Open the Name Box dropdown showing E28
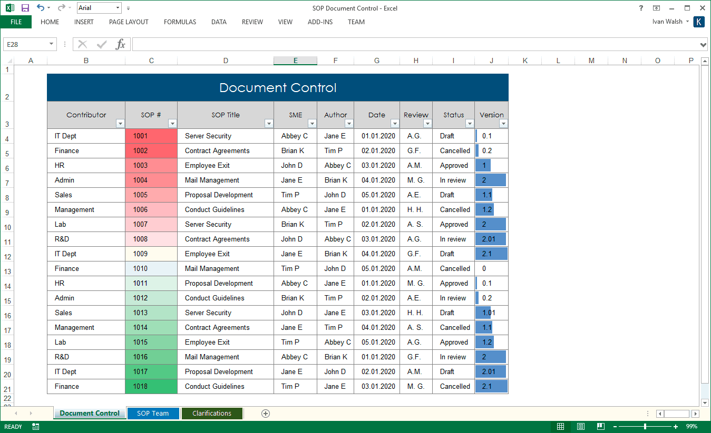The image size is (711, 433). [x=51, y=44]
